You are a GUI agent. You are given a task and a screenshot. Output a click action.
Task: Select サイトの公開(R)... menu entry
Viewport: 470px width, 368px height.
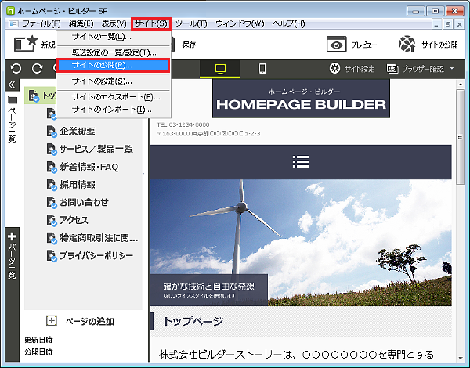click(114, 65)
